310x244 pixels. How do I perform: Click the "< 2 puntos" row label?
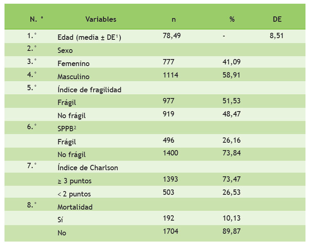74,194
